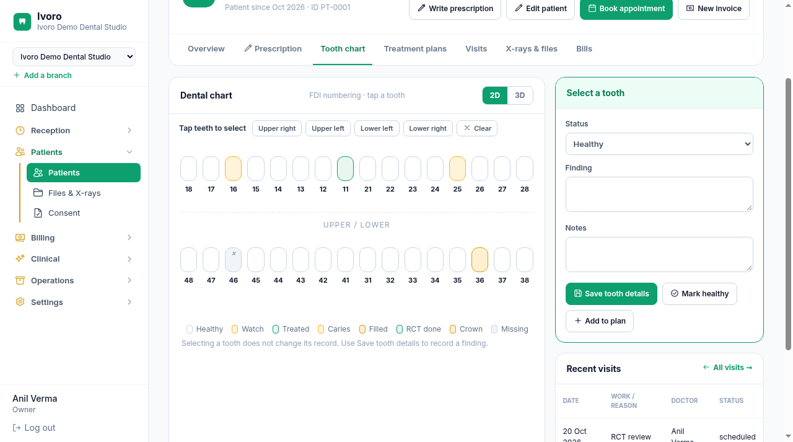Click the plus icon beside Add a branch
Screen dimensions: 793x442
(17, 75)
